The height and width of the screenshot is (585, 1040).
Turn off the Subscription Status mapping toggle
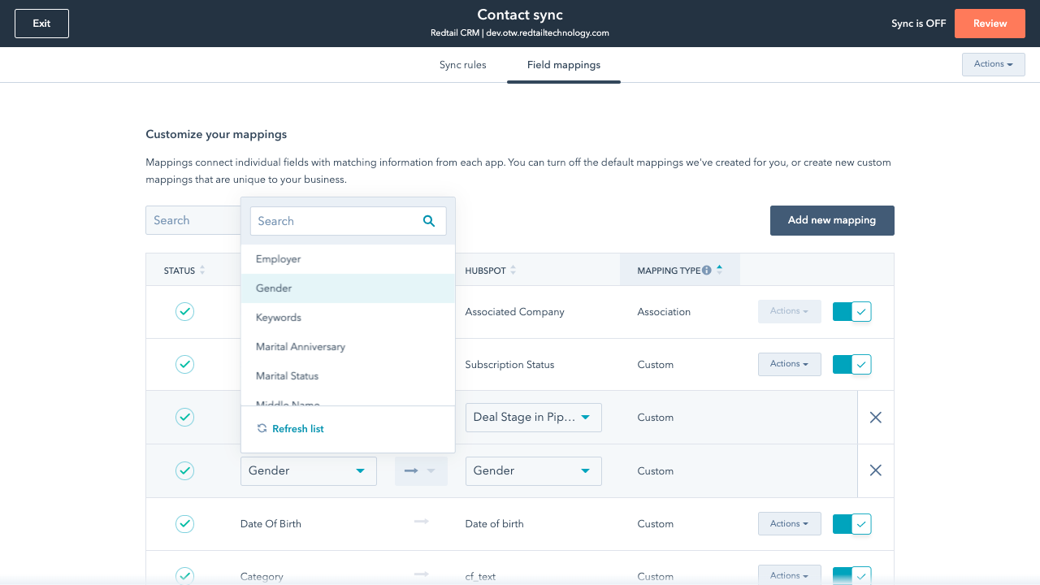851,365
